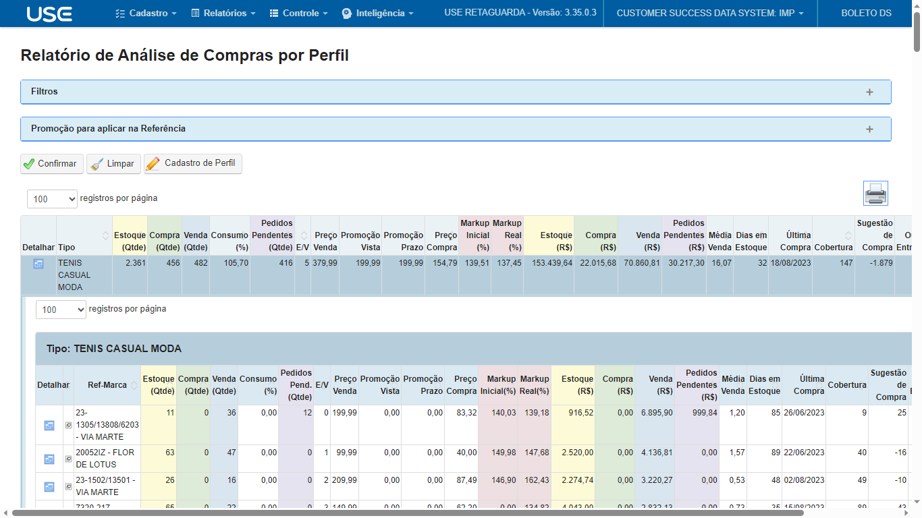Expand small plus box on 23-1502/13501 row
The height and width of the screenshot is (518, 922).
(68, 486)
